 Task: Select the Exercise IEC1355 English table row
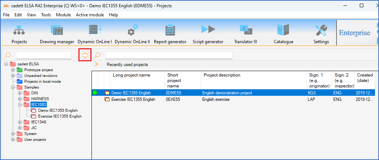(x=233, y=99)
